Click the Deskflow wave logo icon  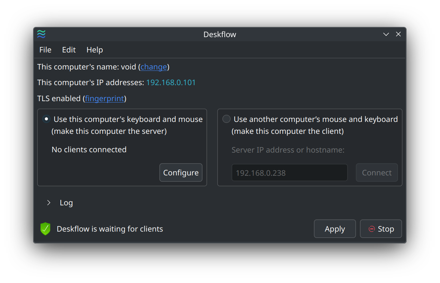pos(41,34)
